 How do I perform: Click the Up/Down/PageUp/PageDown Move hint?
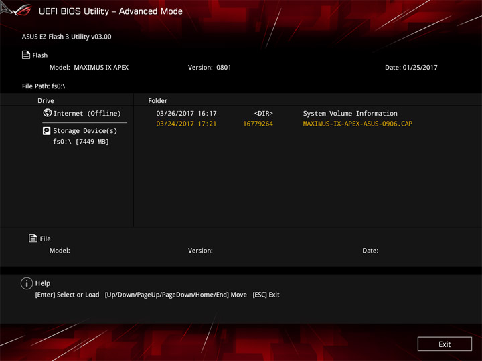(176, 295)
